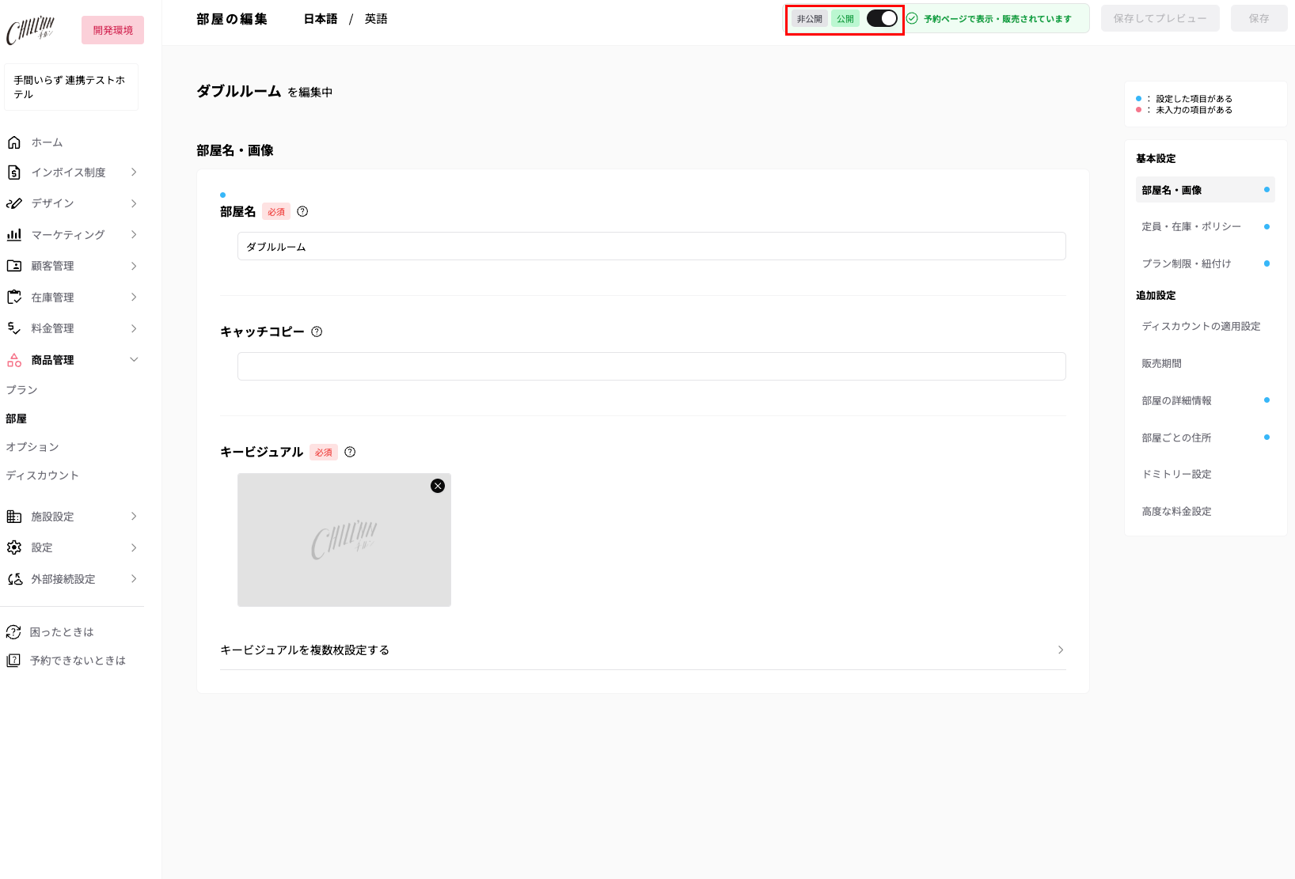The height and width of the screenshot is (879, 1295).
Task: Click the 予約できないときは help book icon
Action: tap(13, 661)
